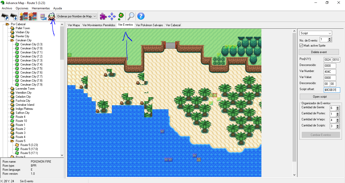The height and width of the screenshot is (183, 345).
Task: Click the trainer sprite toolbar icon
Action: (52, 17)
